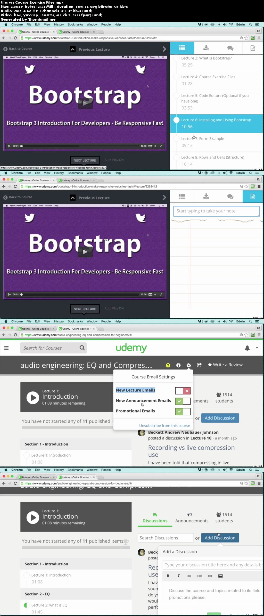The height and width of the screenshot is (616, 264).
Task: Expand Previous Lecture arrow in the frame showing the lecture list
Action: [73, 49]
